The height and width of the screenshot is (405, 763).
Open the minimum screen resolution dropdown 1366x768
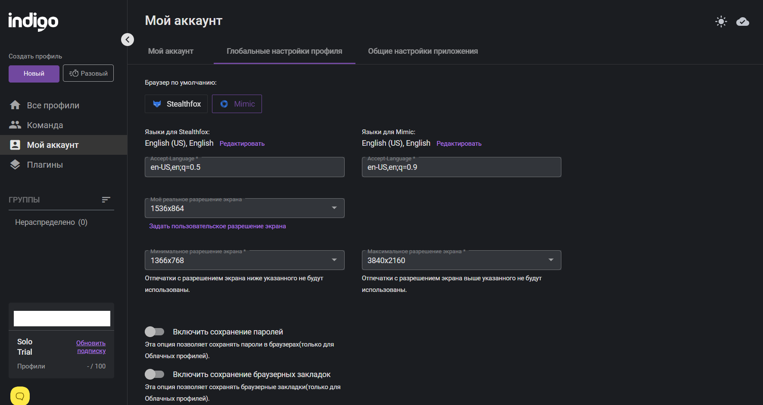click(x=245, y=260)
